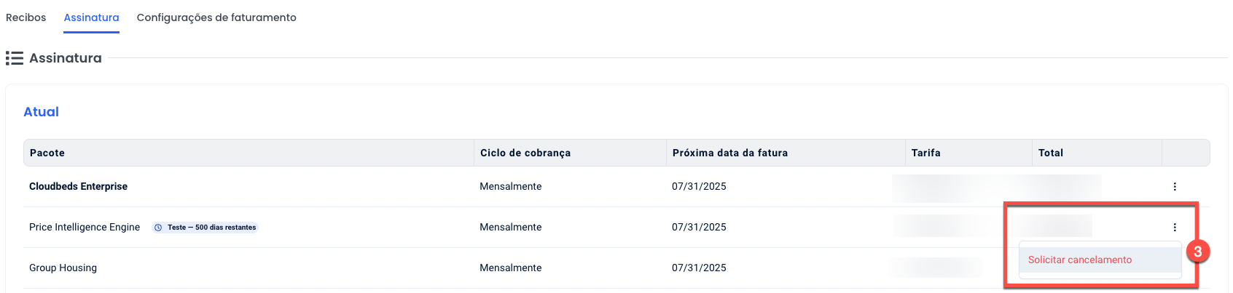This screenshot has width=1233, height=293.
Task: Select the Group Housing package row
Action: point(63,268)
